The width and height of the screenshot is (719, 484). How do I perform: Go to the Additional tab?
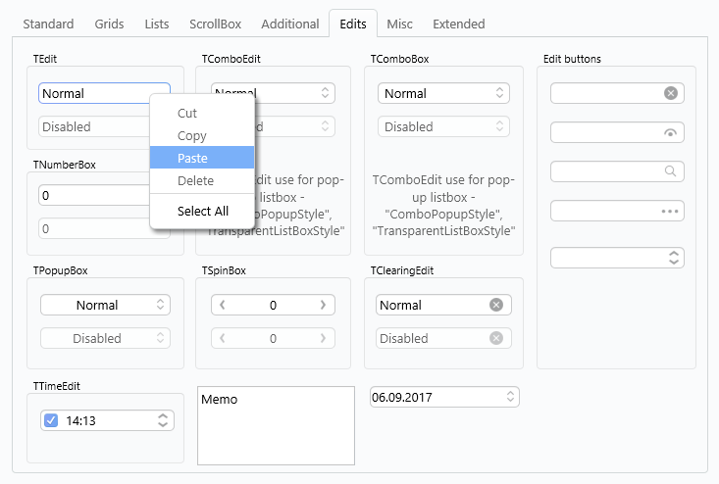point(289,24)
